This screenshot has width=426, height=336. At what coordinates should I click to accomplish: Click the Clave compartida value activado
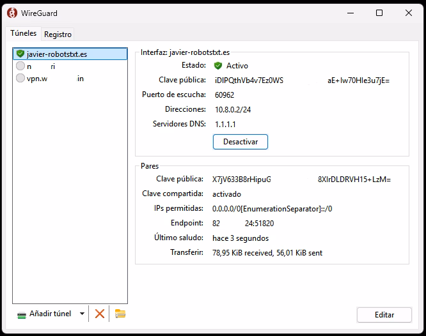pos(226,194)
